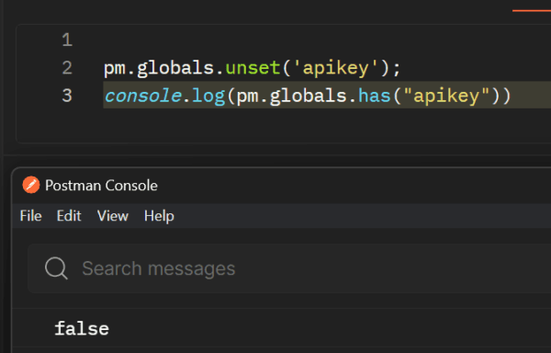551x353 pixels.
Task: Click the 'false' console log output
Action: pyautogui.click(x=82, y=329)
